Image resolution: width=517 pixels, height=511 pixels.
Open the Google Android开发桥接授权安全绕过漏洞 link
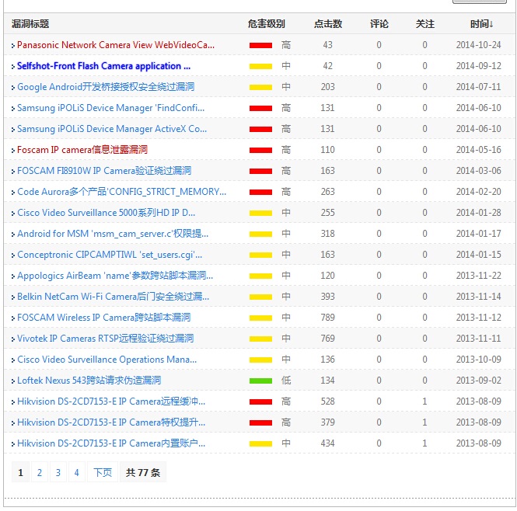point(106,87)
